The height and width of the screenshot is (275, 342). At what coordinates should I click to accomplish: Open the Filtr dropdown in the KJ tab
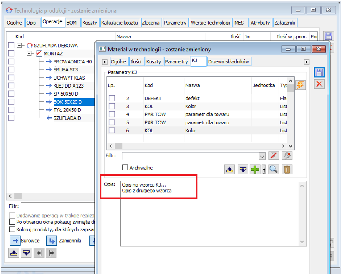click(262, 156)
